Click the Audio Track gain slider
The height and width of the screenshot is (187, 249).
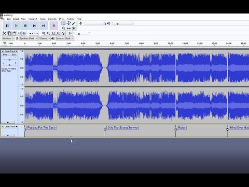click(x=9, y=59)
